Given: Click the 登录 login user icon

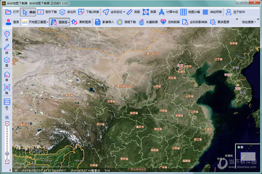Looking at the screenshot, I should pos(8,22).
